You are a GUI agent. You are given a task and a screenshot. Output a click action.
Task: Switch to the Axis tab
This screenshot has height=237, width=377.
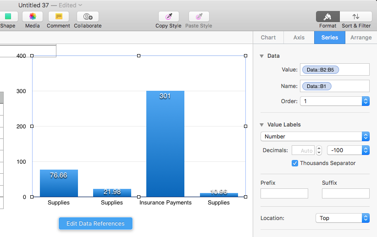click(x=299, y=38)
